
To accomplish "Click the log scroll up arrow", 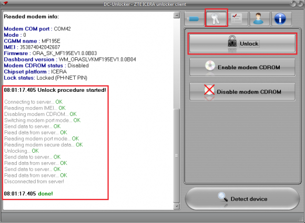I will click(x=177, y=15).
